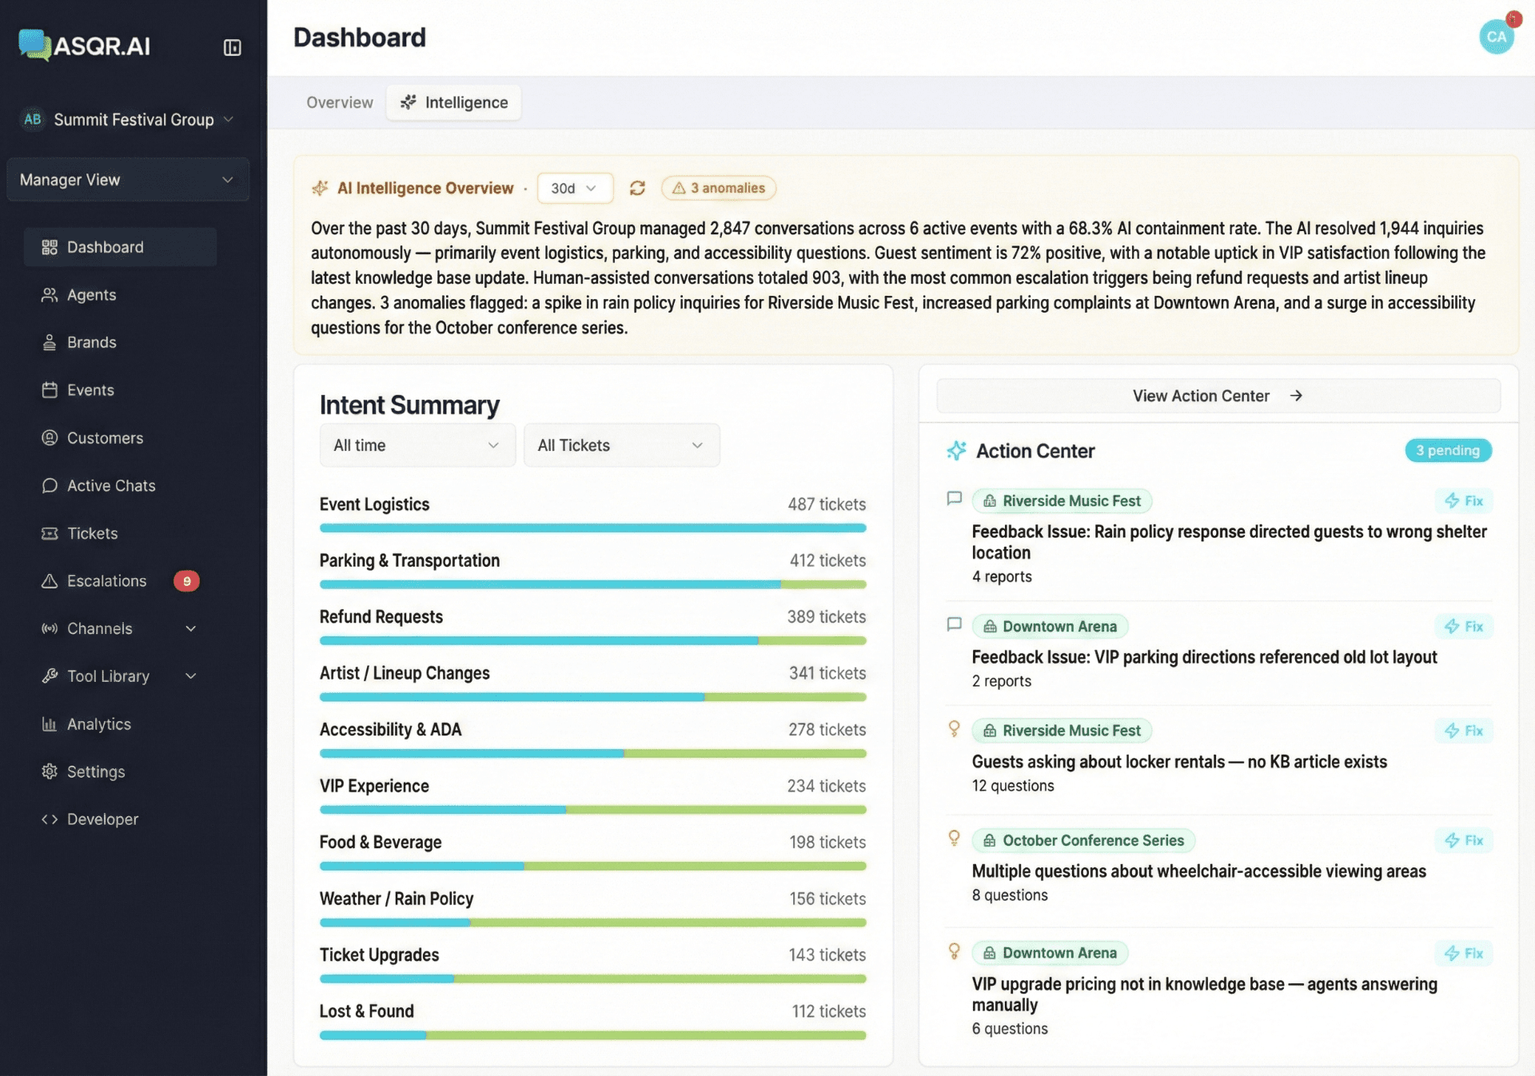The width and height of the screenshot is (1535, 1076).
Task: Toggle the Action Center sparkle icon
Action: pyautogui.click(x=955, y=450)
